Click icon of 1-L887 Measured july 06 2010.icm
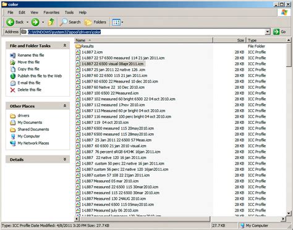 [x=78, y=210]
